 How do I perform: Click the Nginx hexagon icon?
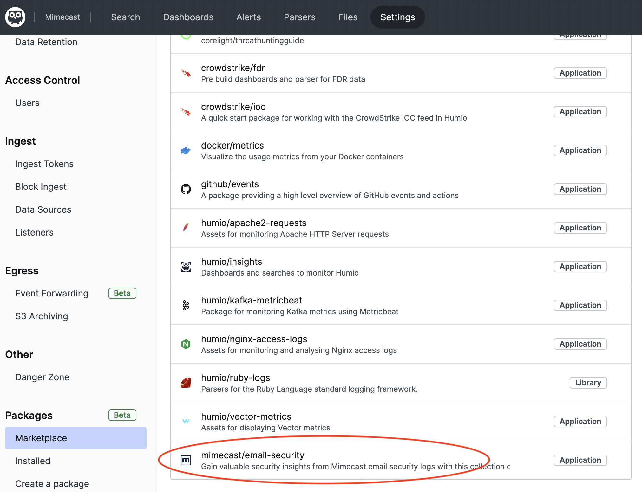coord(186,344)
